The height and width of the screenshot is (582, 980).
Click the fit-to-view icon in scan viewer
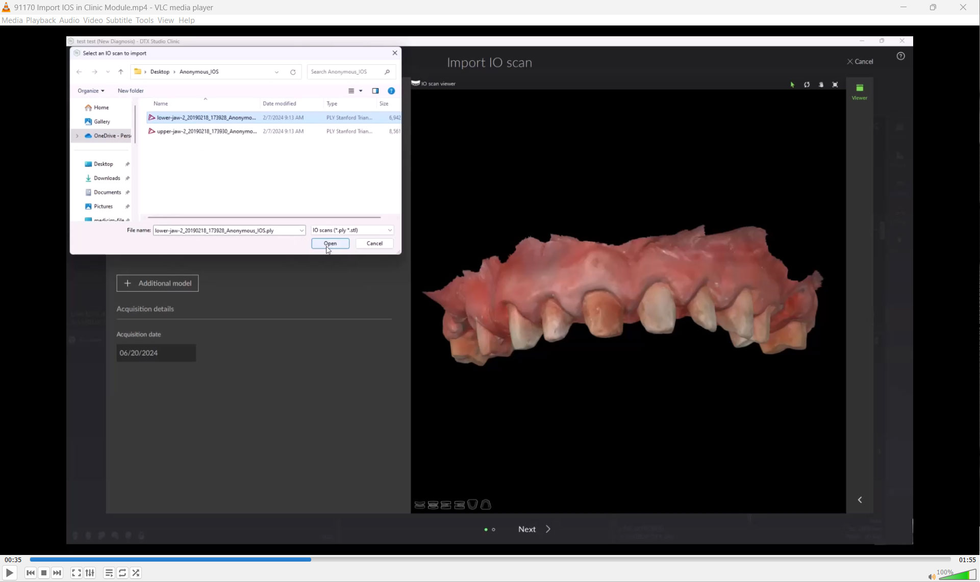(835, 85)
